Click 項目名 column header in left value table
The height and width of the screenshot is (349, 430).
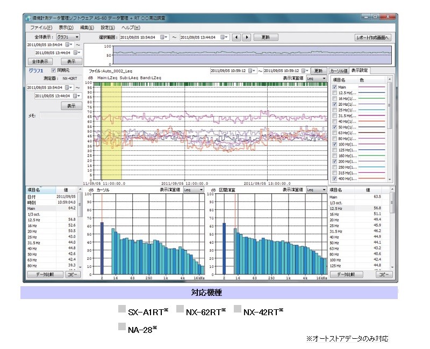41,190
